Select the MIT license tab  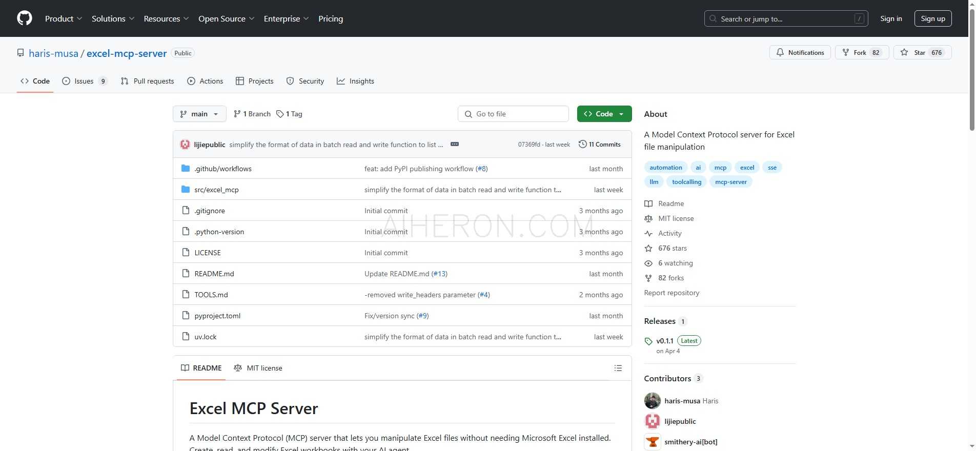pos(258,368)
